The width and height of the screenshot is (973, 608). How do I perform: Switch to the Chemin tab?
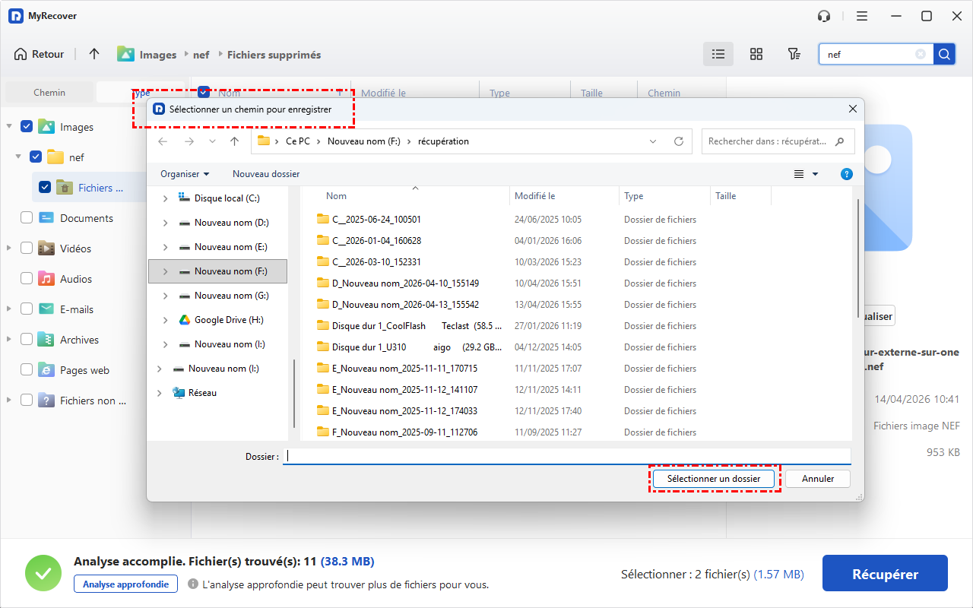49,93
